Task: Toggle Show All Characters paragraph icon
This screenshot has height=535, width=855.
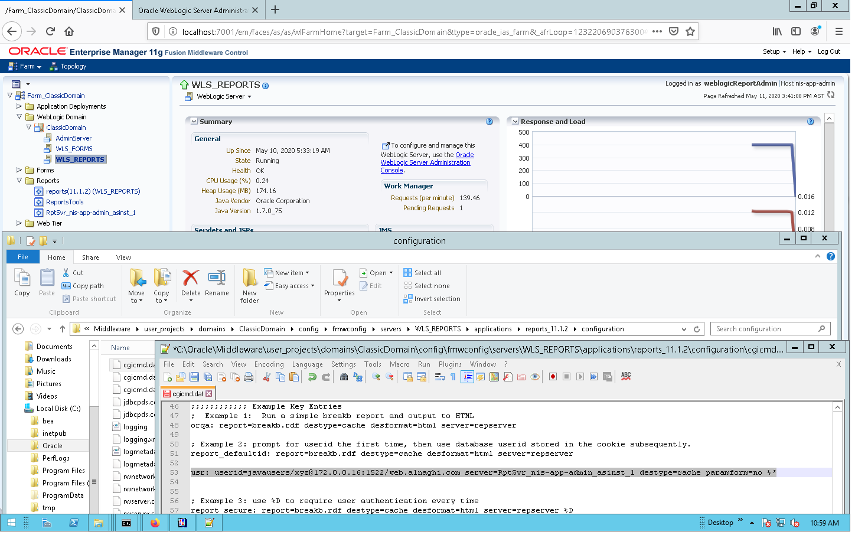Action: [x=453, y=377]
